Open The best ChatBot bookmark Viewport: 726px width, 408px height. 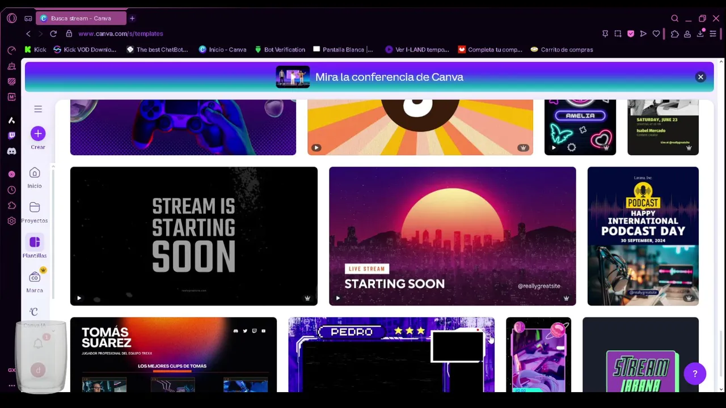pyautogui.click(x=157, y=49)
